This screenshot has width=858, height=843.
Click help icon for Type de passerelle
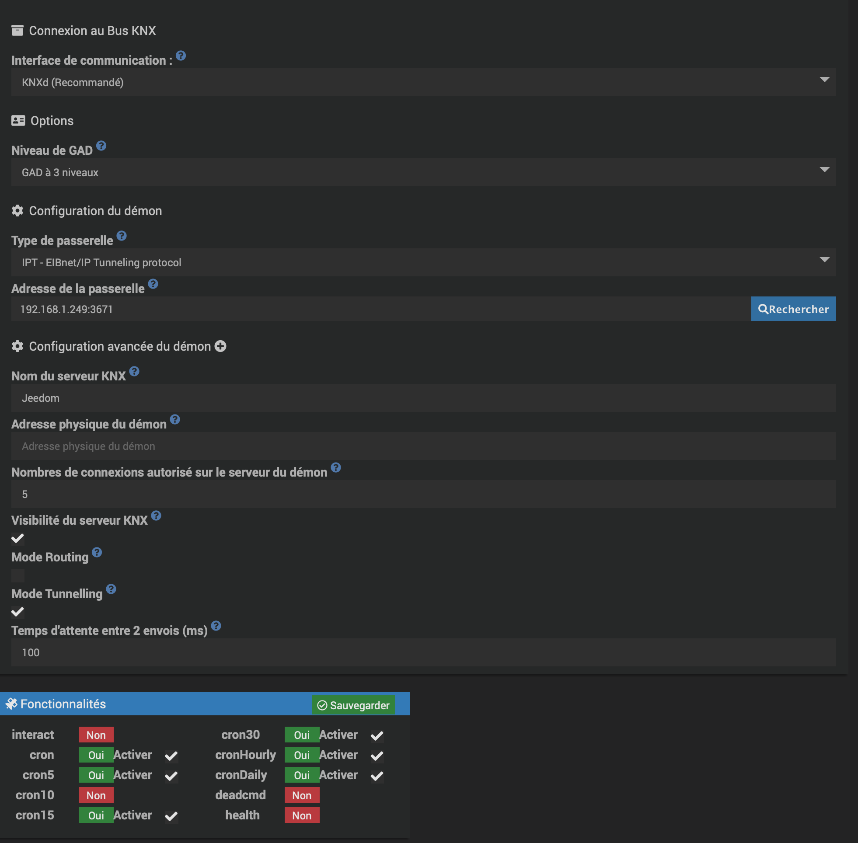(x=122, y=236)
